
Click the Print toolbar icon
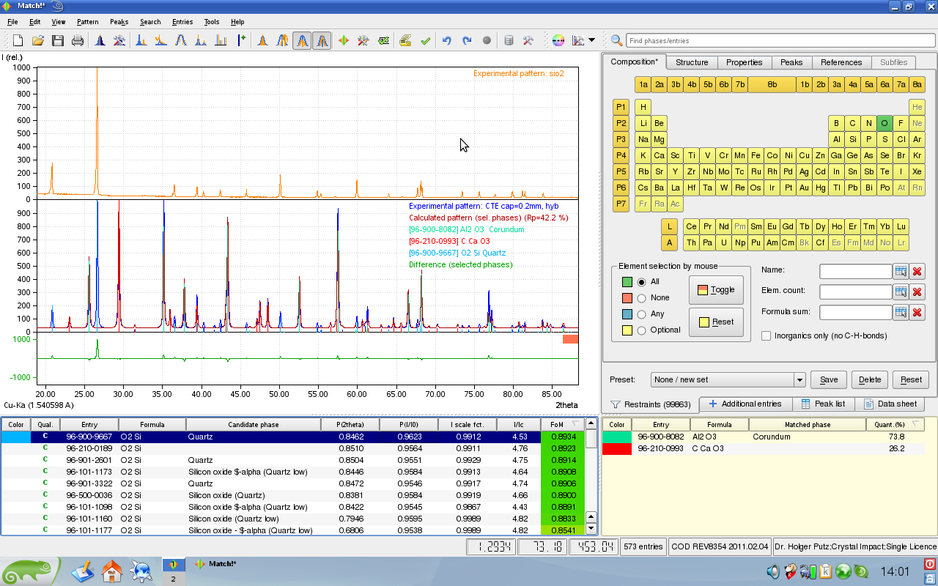pos(77,41)
